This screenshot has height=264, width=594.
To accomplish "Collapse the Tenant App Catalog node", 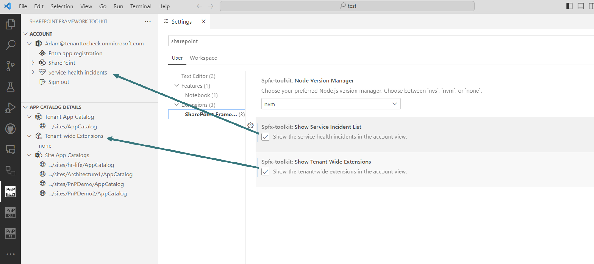I will 29,117.
